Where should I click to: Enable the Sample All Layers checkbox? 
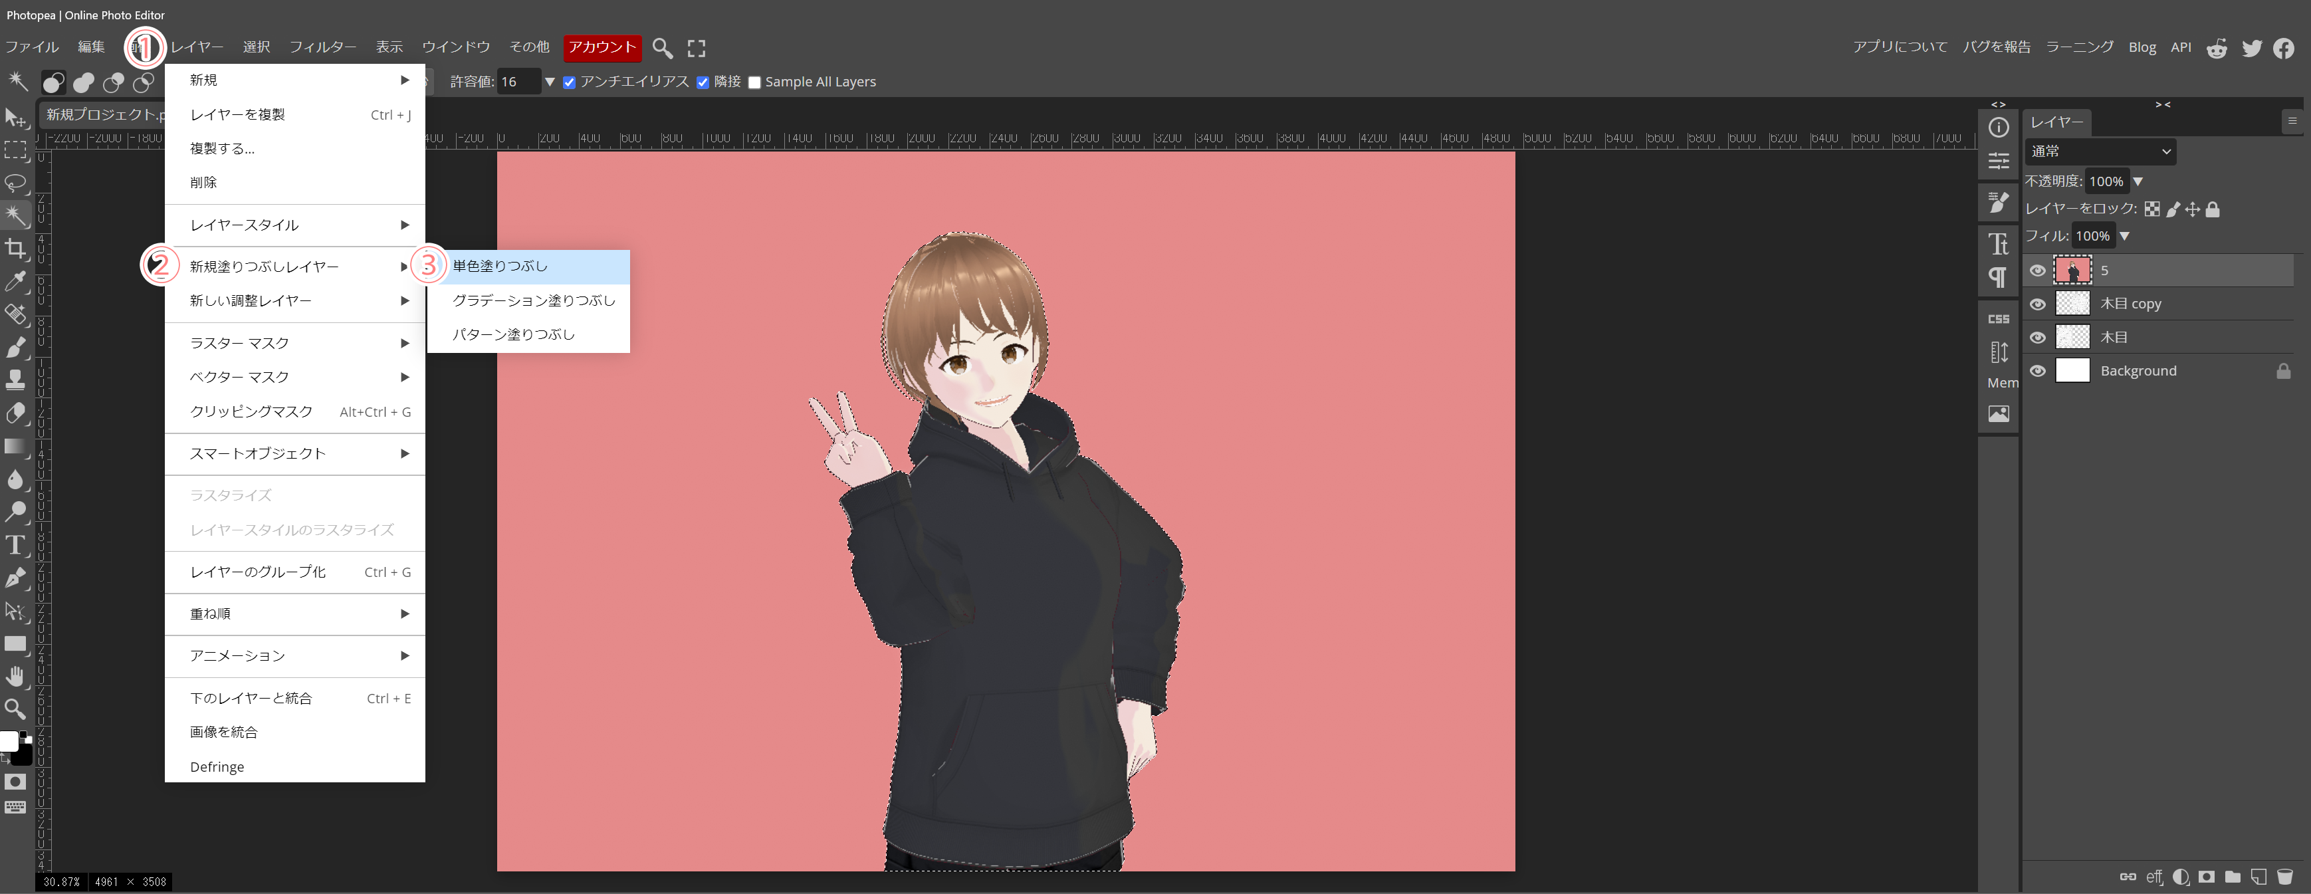point(754,82)
